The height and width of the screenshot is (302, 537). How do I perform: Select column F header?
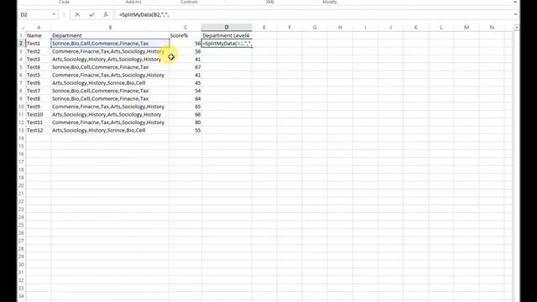289,28
